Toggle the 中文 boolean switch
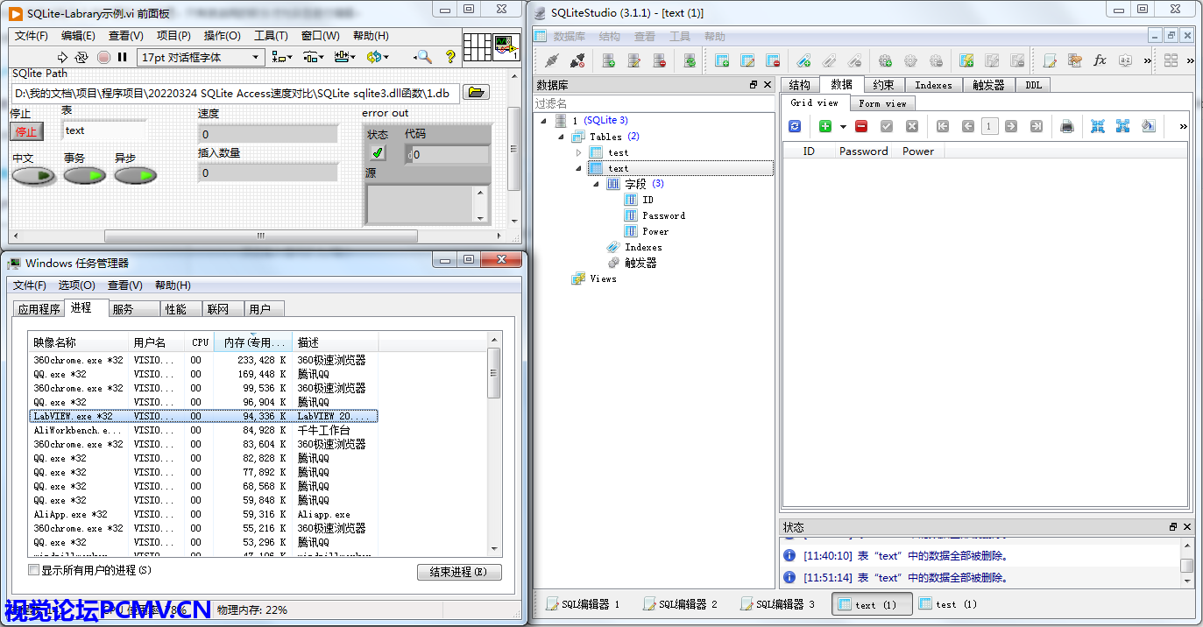The height and width of the screenshot is (627, 1203). tap(34, 176)
